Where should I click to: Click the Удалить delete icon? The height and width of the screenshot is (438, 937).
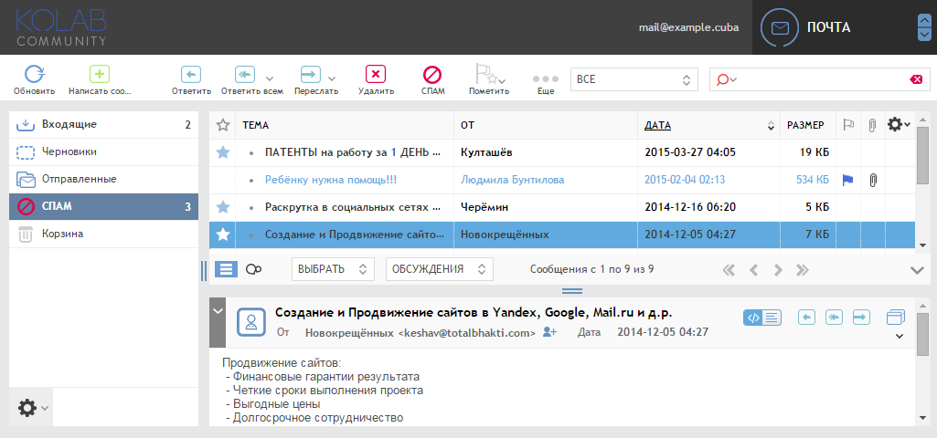pyautogui.click(x=376, y=74)
